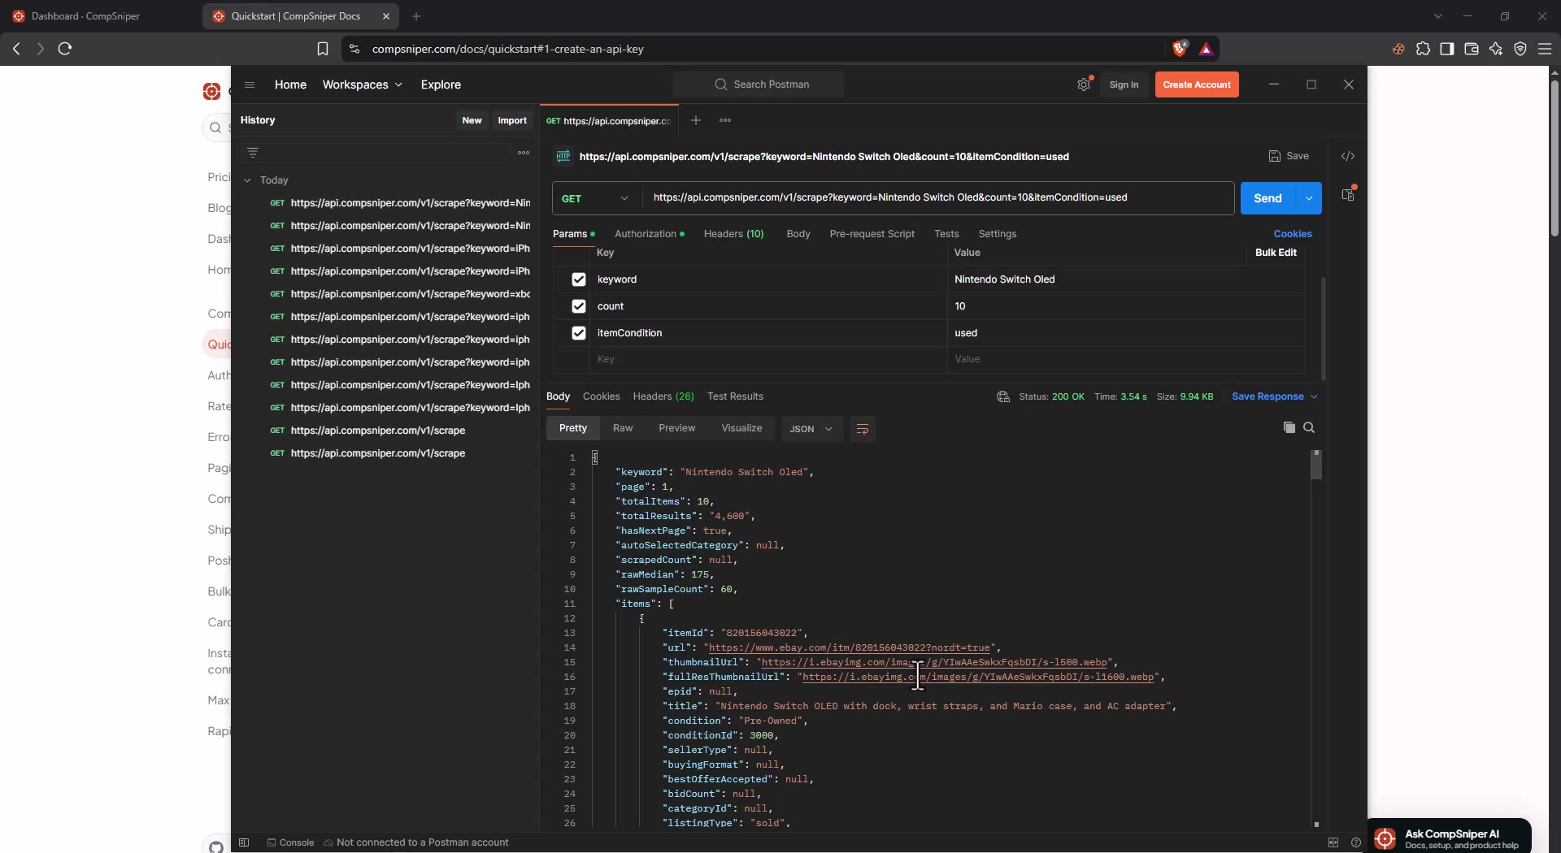This screenshot has height=853, width=1561.
Task: Open the Cookies link
Action: pos(1293,234)
